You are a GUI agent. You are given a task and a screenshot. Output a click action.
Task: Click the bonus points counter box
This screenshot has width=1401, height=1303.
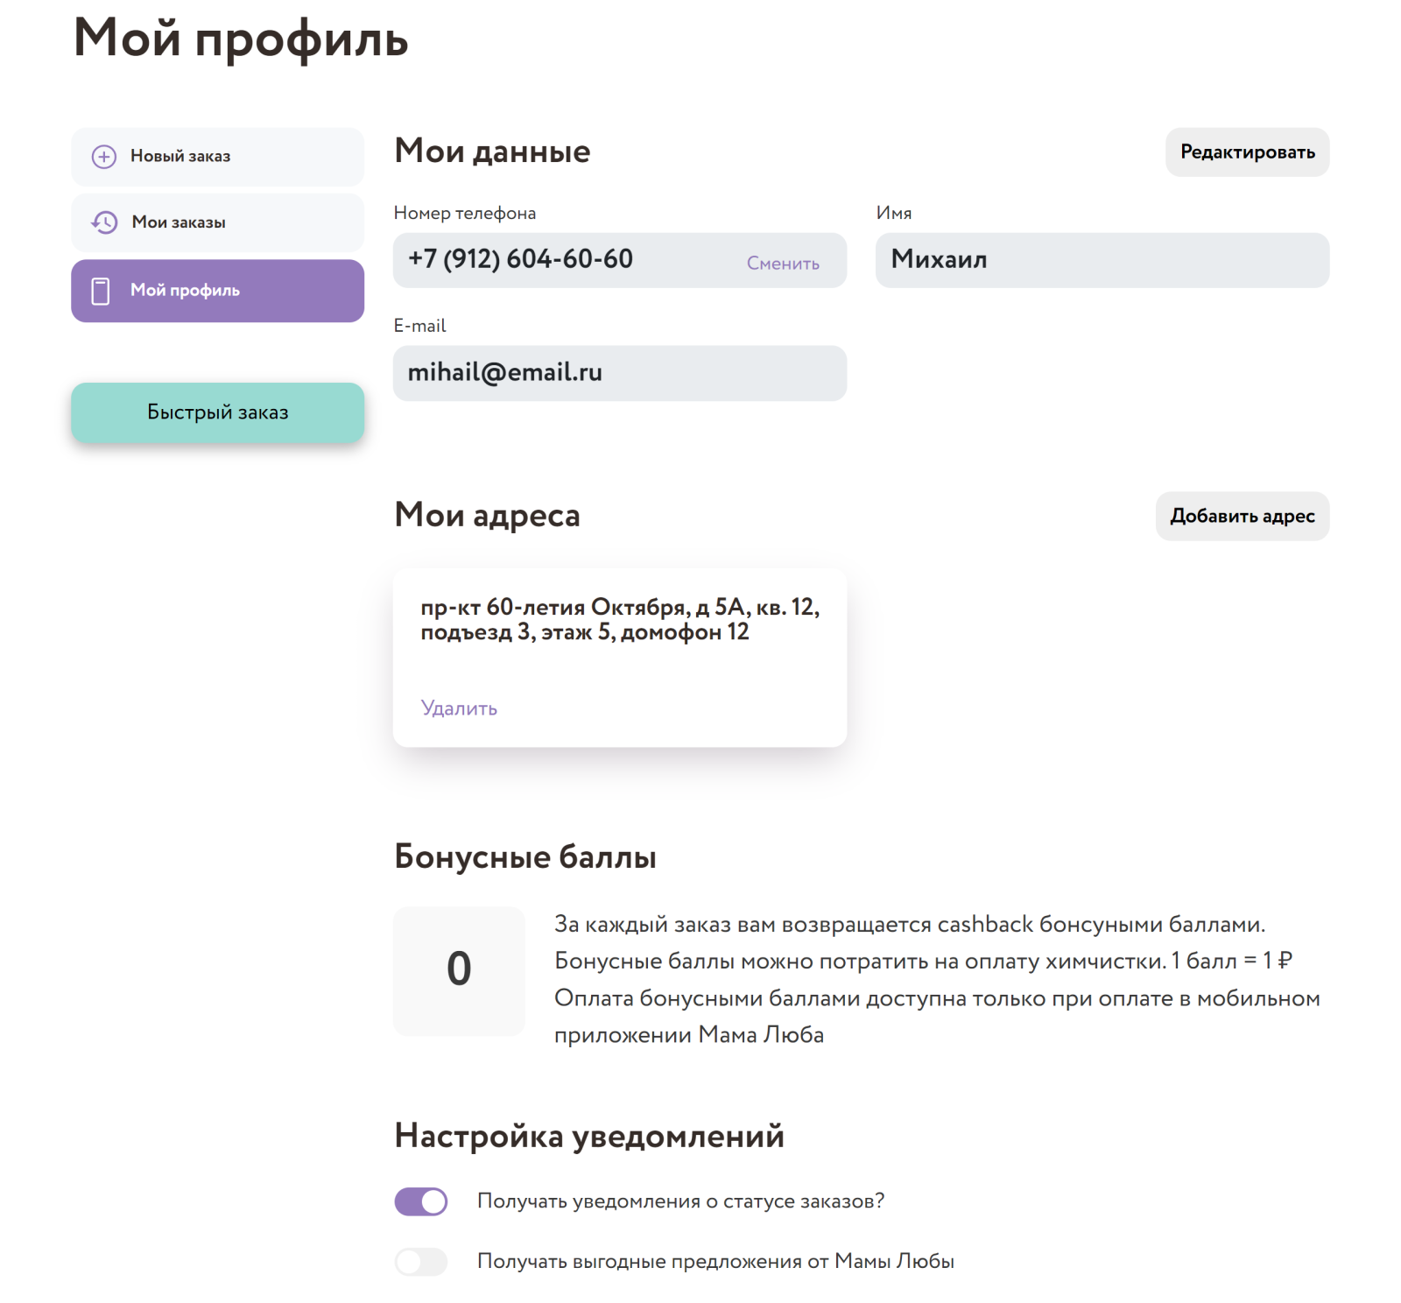coord(459,970)
